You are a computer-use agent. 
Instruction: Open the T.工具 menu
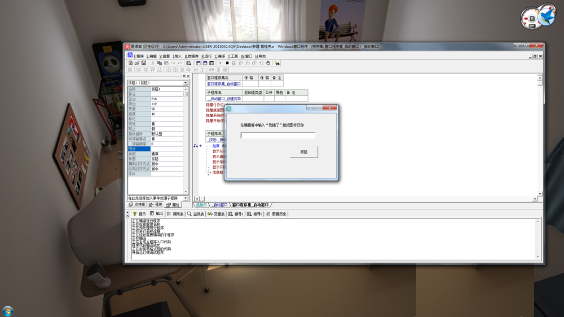(233, 56)
